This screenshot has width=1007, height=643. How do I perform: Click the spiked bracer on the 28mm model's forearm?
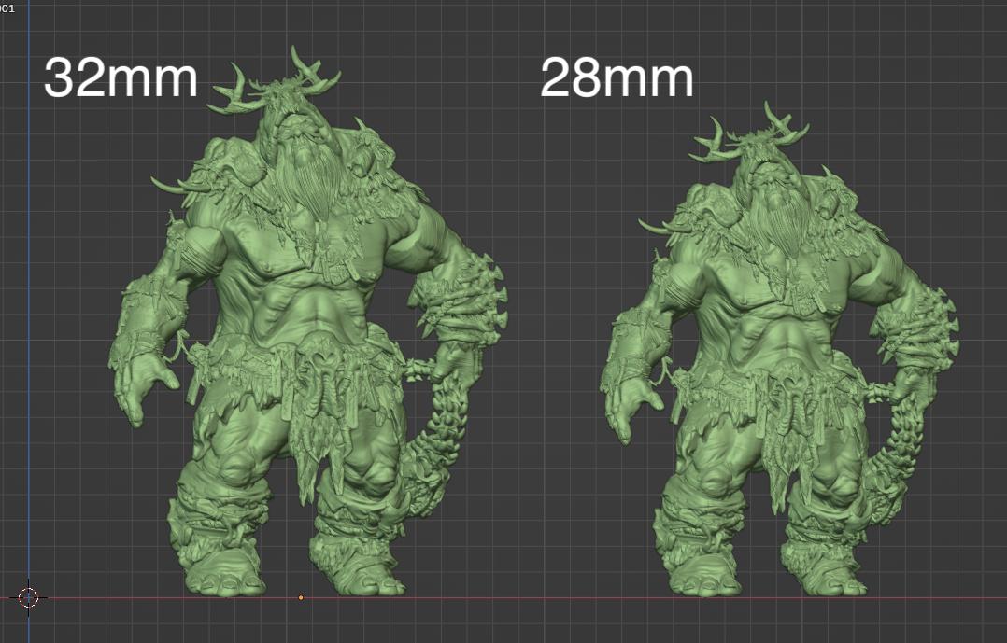pyautogui.click(x=920, y=317)
